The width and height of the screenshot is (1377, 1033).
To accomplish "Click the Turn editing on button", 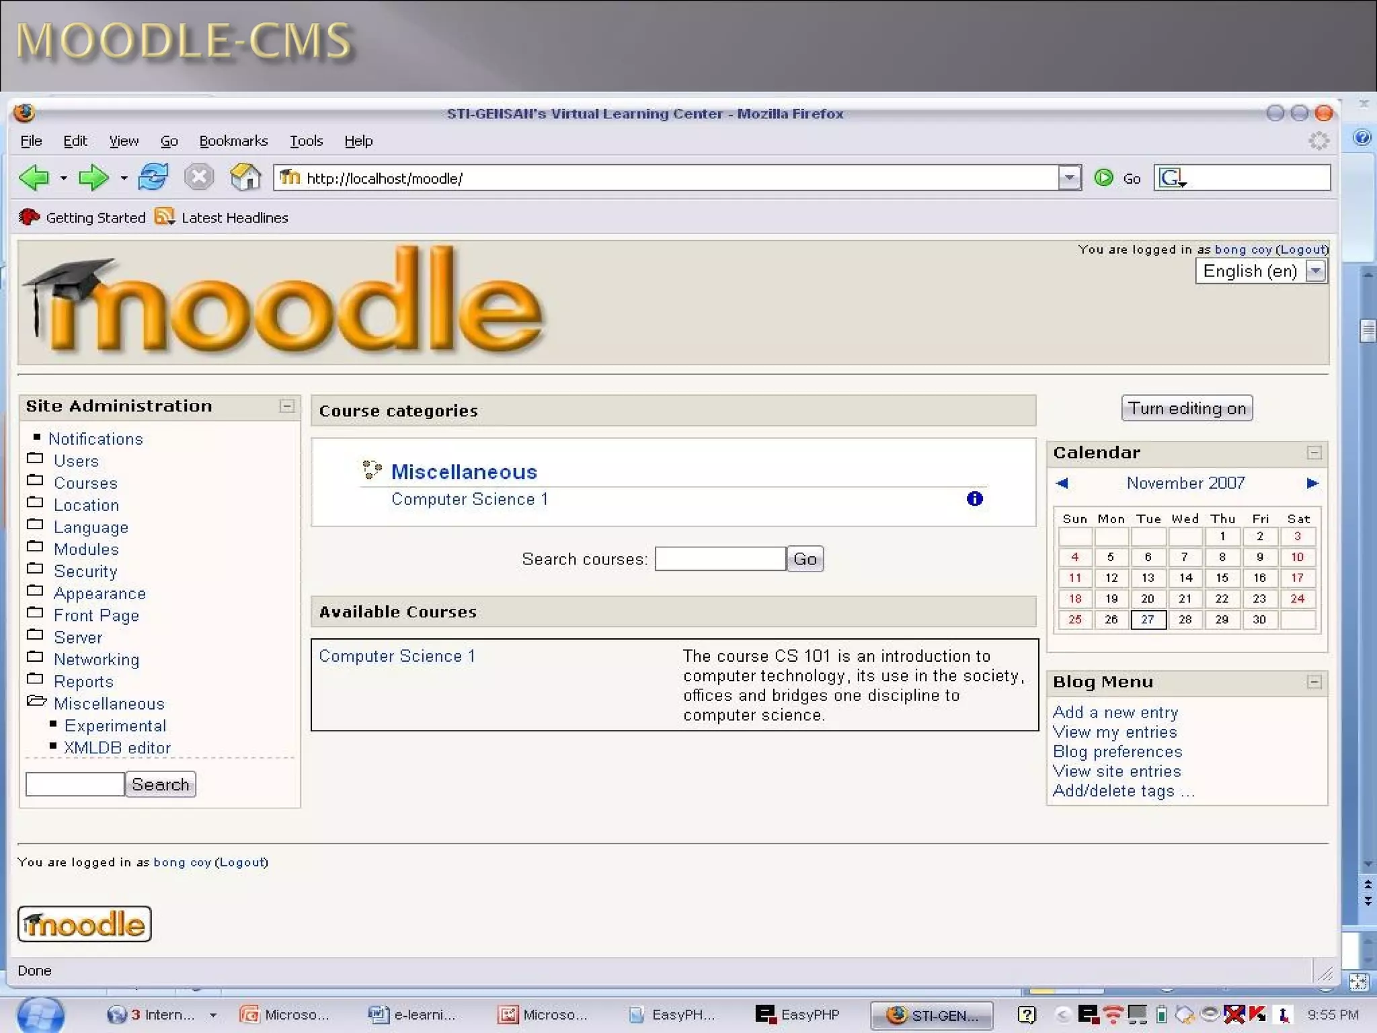I will [1187, 408].
